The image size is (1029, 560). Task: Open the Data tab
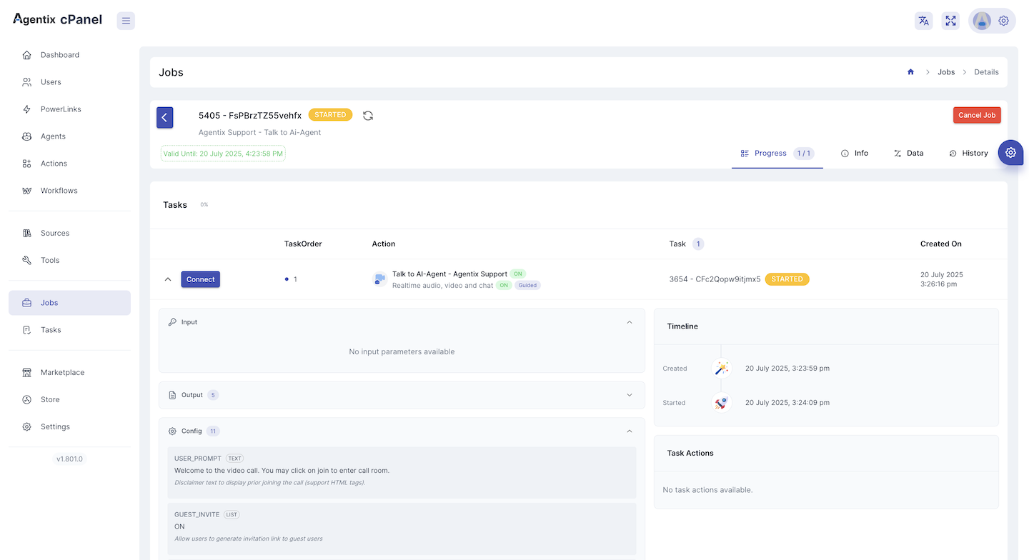click(909, 153)
